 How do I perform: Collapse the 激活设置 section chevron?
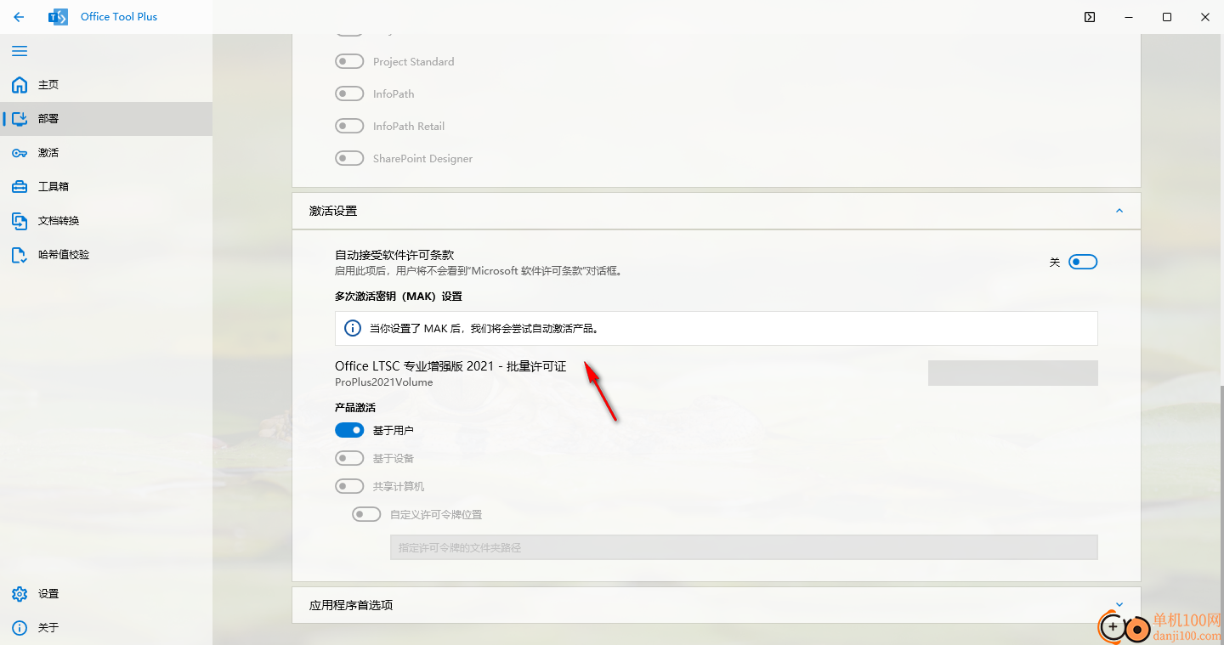pos(1119,211)
